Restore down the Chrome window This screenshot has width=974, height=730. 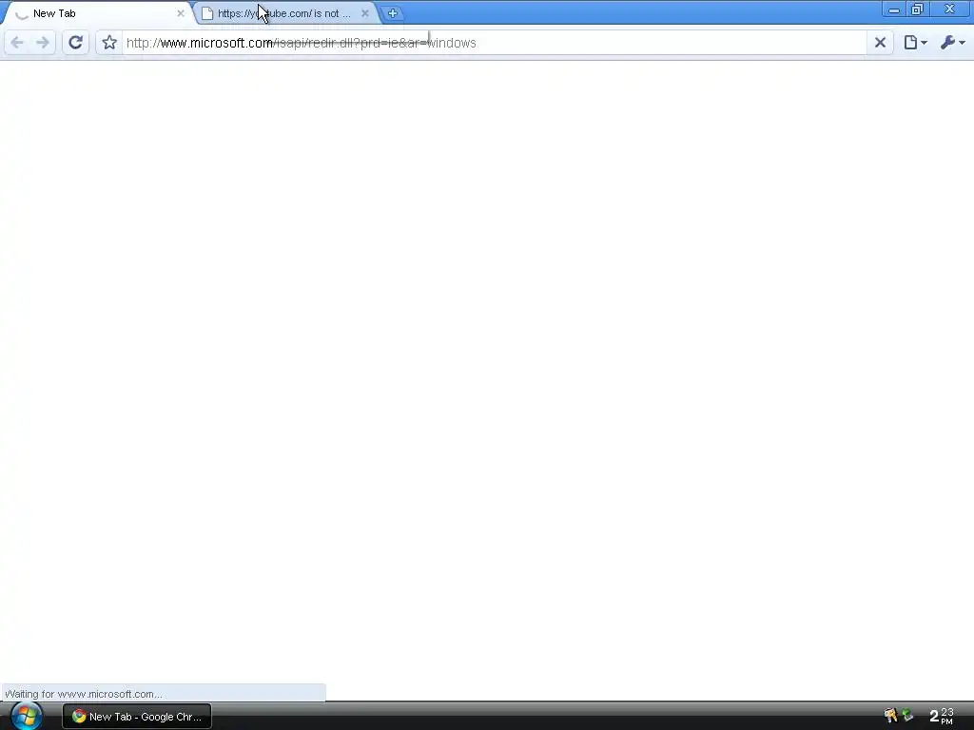click(918, 10)
